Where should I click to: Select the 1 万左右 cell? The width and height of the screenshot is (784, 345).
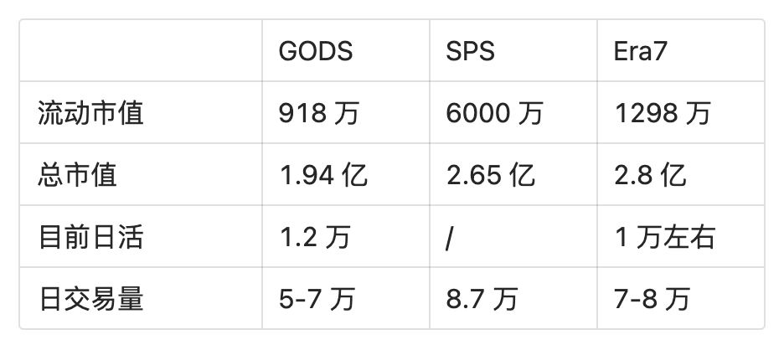pyautogui.click(x=680, y=236)
